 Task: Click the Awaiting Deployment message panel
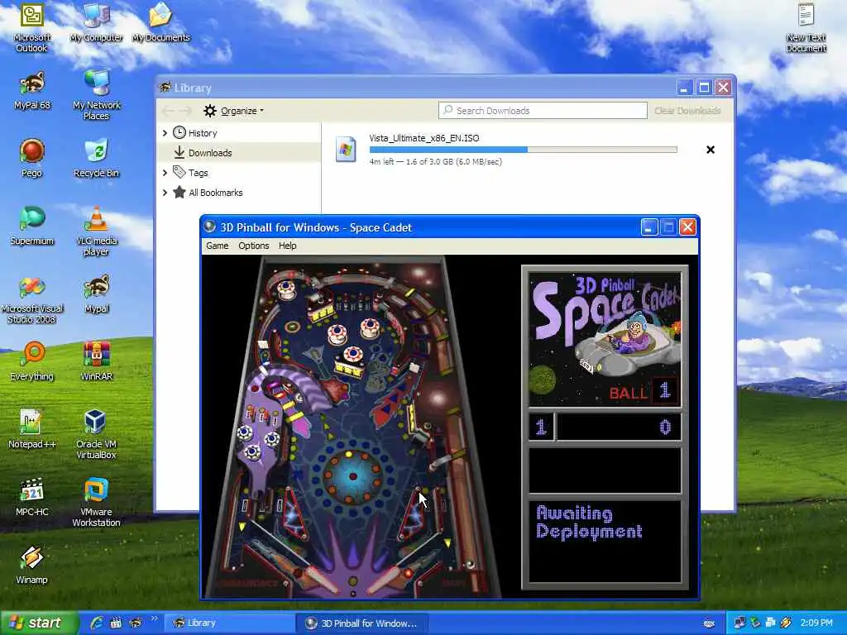click(x=605, y=542)
